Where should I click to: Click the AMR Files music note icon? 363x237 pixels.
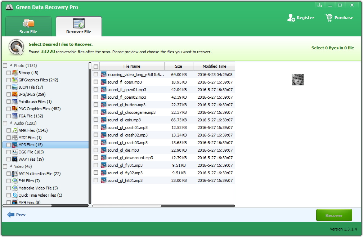[x=15, y=130]
